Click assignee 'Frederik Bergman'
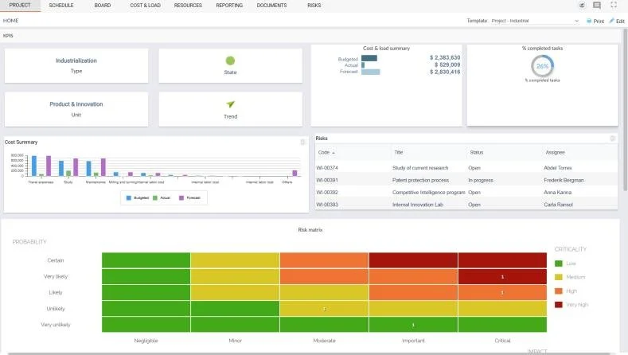Image resolution: width=628 pixels, height=355 pixels. click(x=564, y=181)
